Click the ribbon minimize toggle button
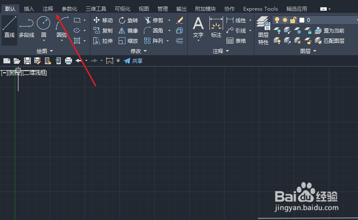The width and height of the screenshot is (358, 220). (323, 9)
